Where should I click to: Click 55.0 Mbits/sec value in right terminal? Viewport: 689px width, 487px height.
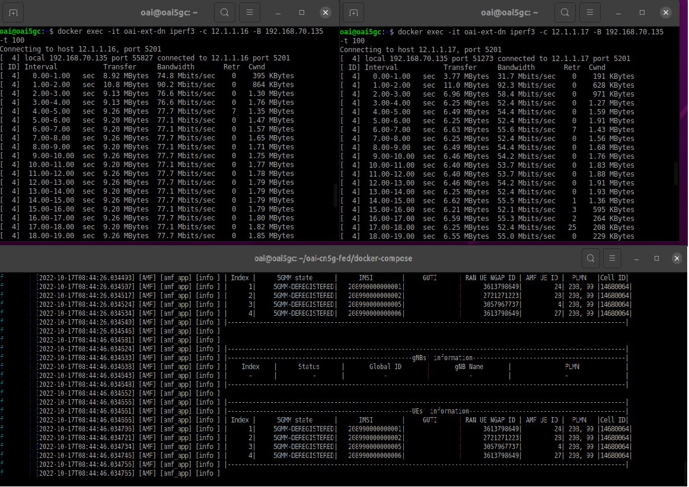click(x=527, y=236)
